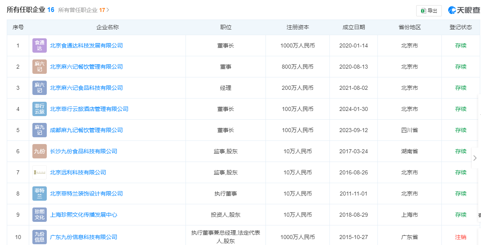Image resolution: width=481 pixels, height=245 pixels.
Task: Click the 天眼查 logo
Action: click(464, 10)
